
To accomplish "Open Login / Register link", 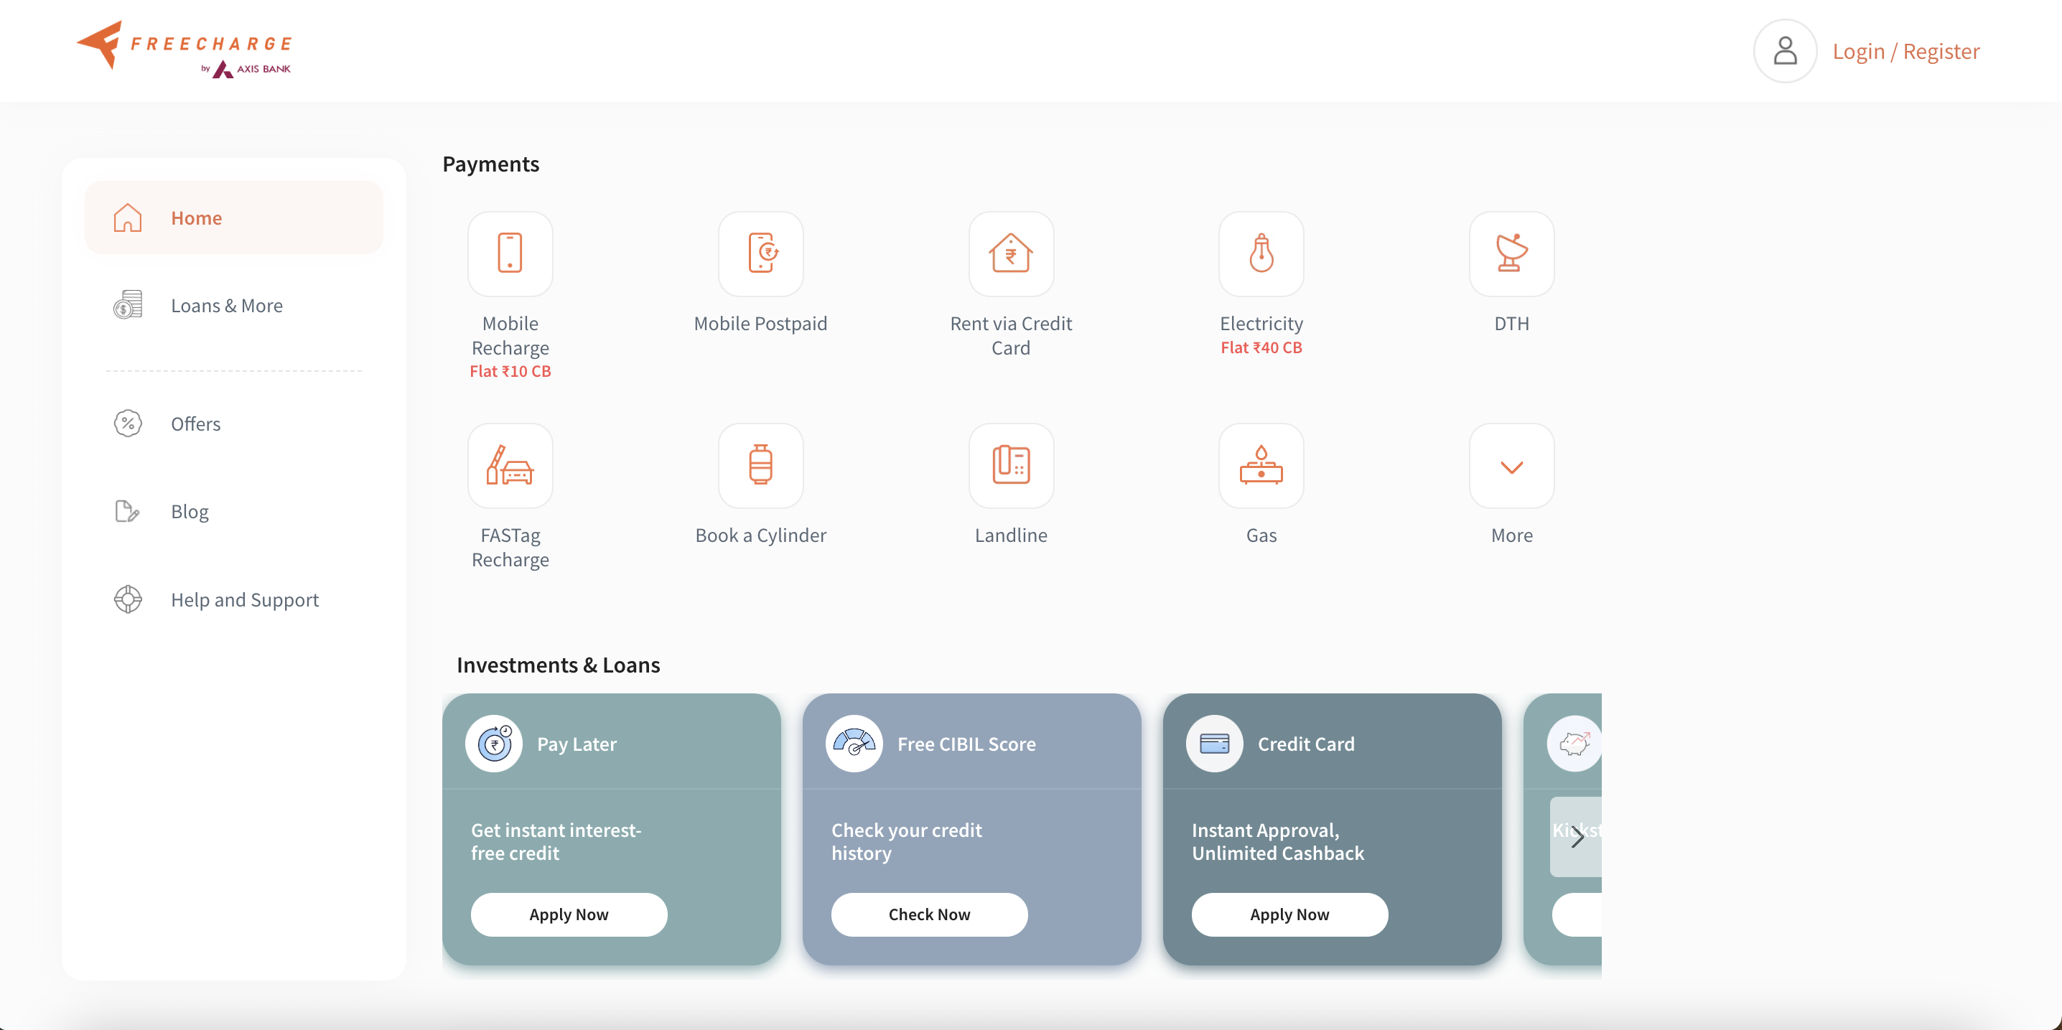I will coord(1906,51).
